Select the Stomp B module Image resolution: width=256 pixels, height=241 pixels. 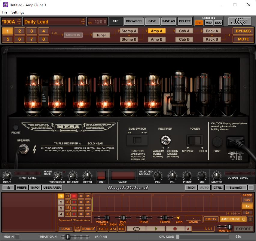pyautogui.click(x=129, y=39)
